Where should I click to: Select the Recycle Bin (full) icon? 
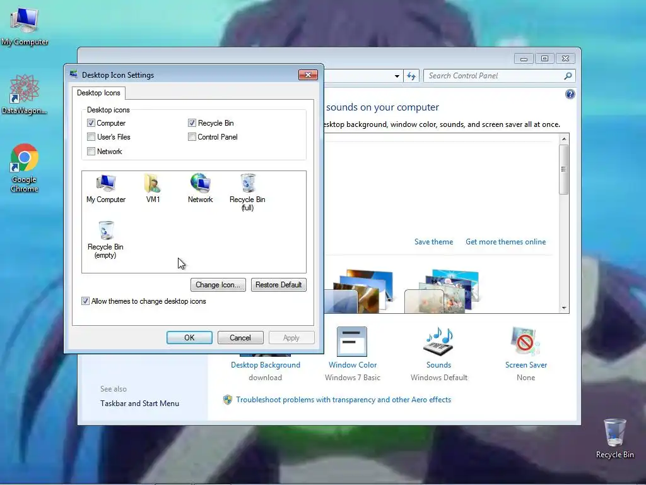(x=247, y=193)
